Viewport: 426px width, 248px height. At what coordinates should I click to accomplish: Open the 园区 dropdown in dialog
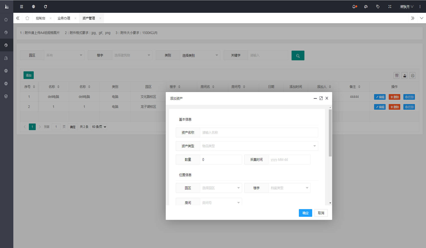pos(221,188)
